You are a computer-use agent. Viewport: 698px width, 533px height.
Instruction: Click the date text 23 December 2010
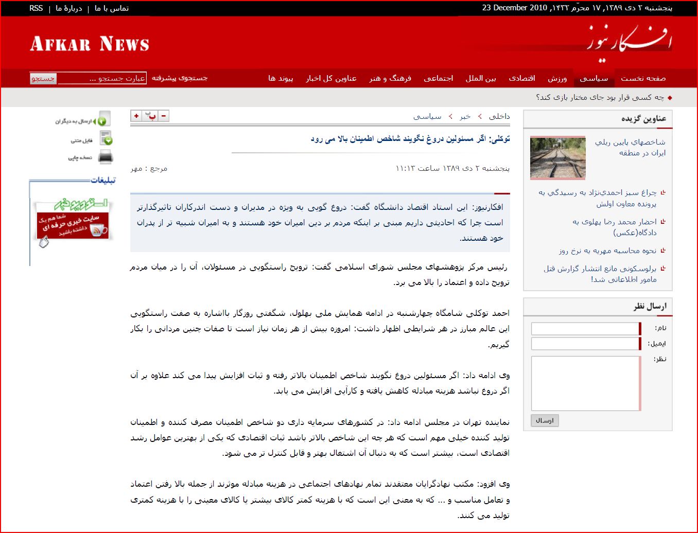coord(515,8)
